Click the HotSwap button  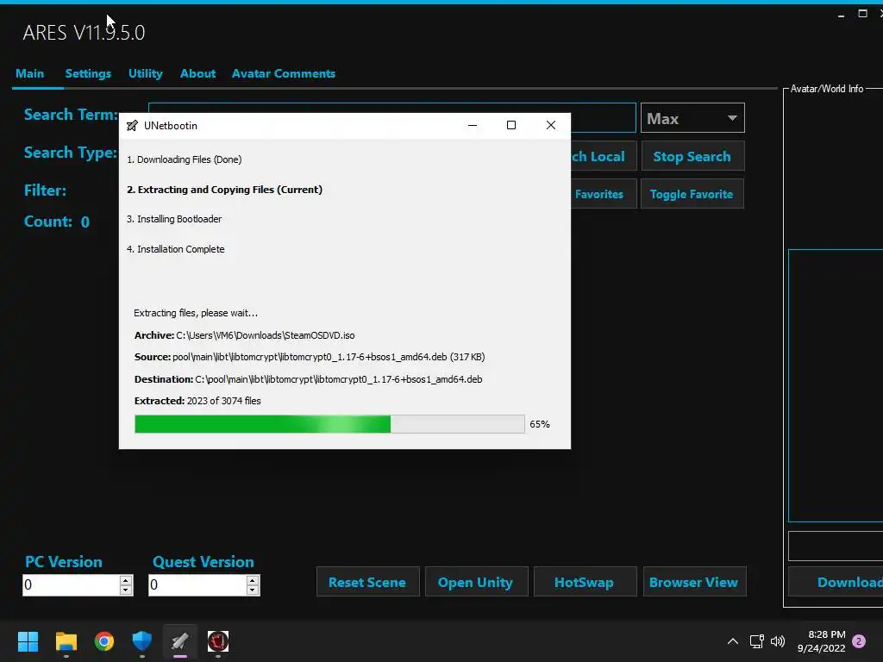click(586, 582)
